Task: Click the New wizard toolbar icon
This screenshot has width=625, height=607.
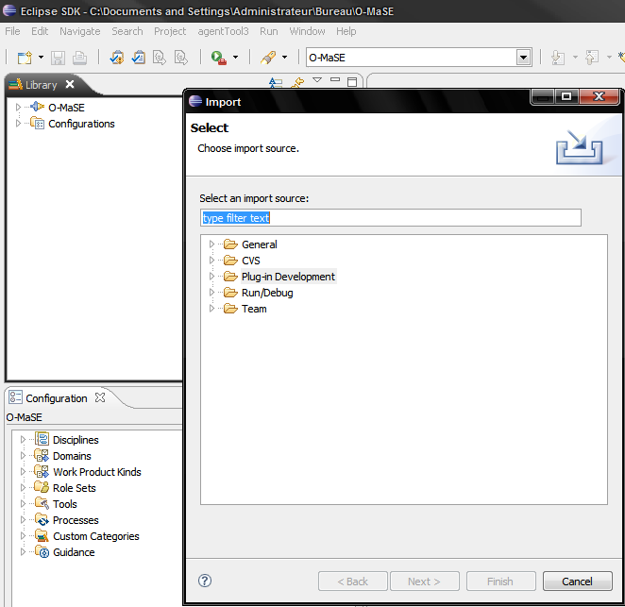Action: 25,58
